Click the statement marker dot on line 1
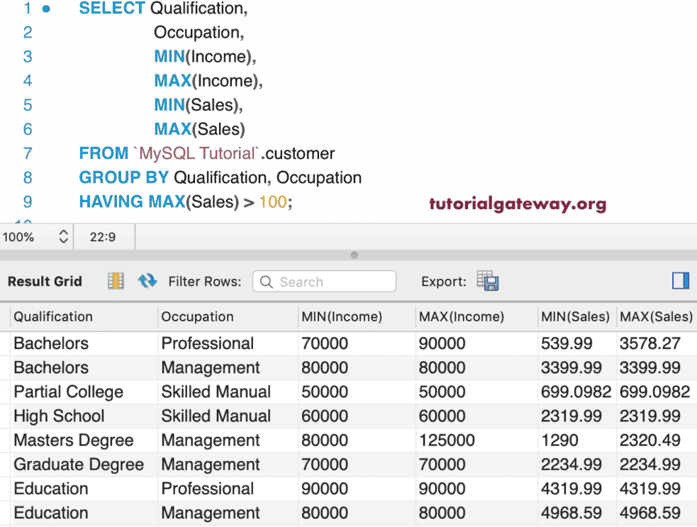The image size is (697, 527). click(x=46, y=9)
